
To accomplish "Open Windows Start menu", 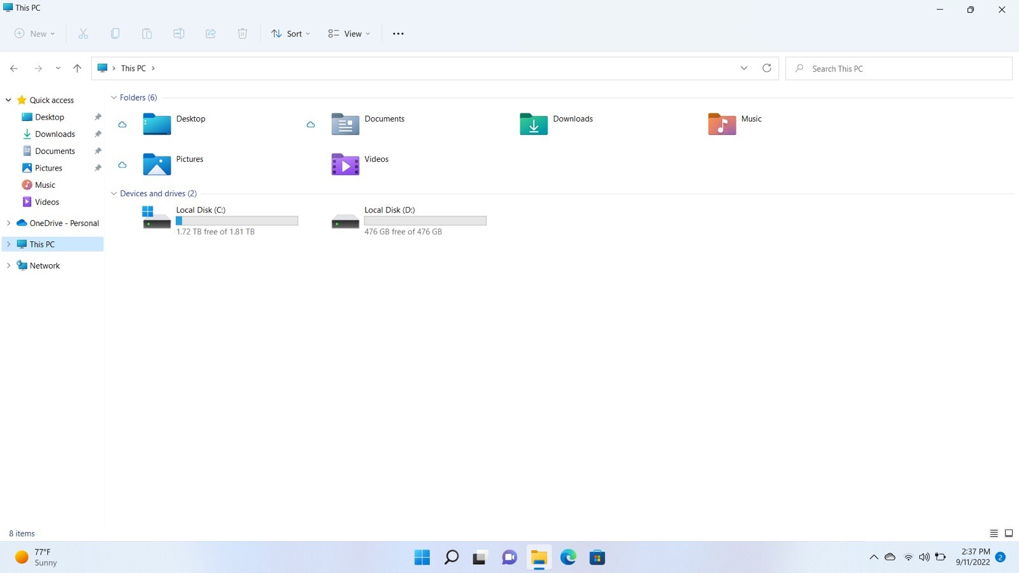I will pyautogui.click(x=422, y=558).
